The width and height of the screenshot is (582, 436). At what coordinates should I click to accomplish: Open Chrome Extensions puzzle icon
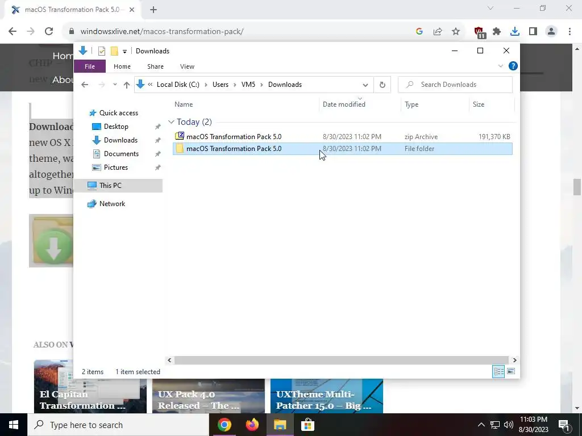click(x=497, y=32)
